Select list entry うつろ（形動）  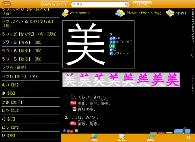[x=30, y=67]
